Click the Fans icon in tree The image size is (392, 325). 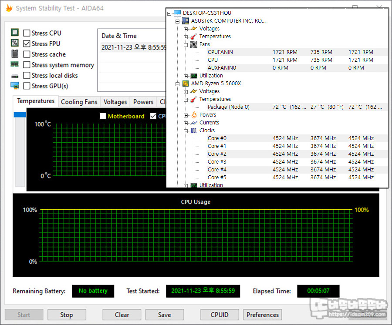[194, 44]
